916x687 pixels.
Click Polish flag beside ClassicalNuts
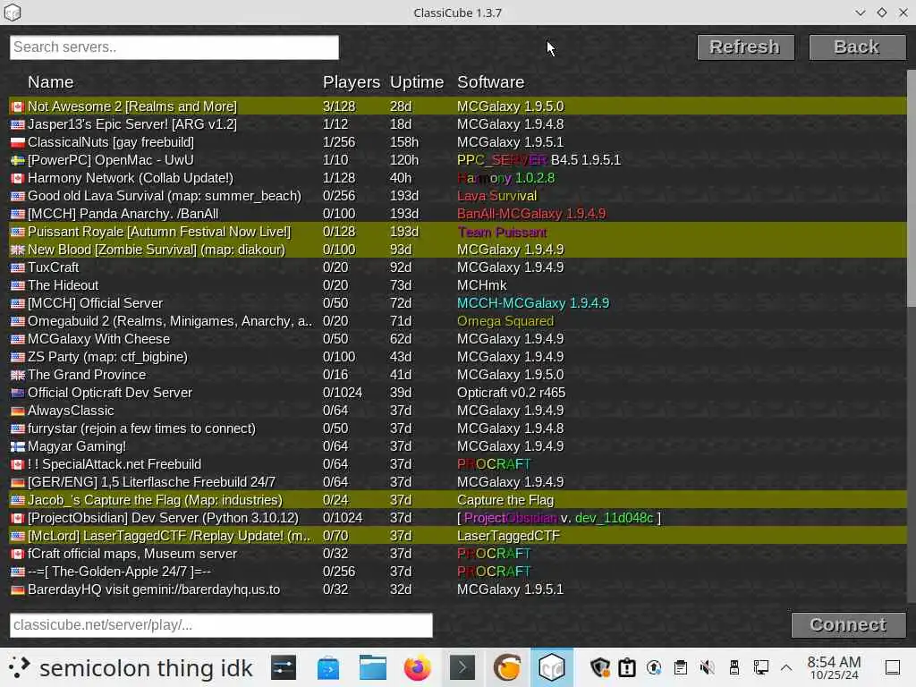pos(18,142)
